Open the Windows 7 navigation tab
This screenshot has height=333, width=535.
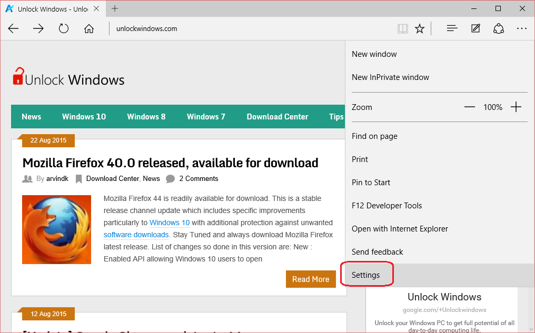pos(206,117)
